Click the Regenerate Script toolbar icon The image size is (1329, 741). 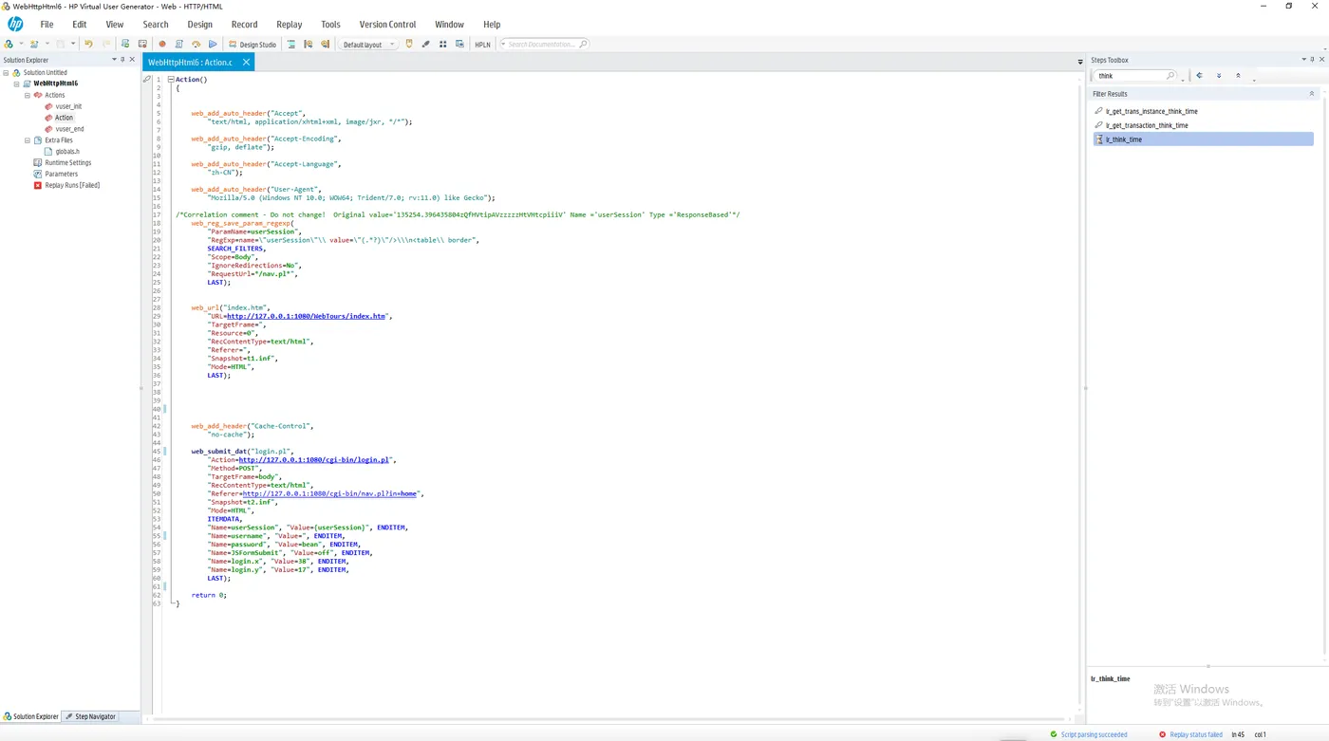click(178, 44)
